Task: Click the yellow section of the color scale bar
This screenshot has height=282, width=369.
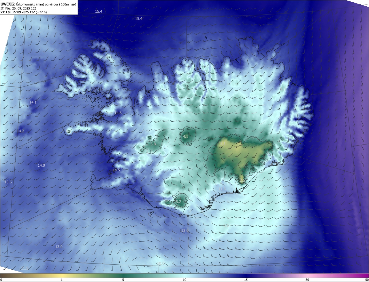Action: pos(62,275)
